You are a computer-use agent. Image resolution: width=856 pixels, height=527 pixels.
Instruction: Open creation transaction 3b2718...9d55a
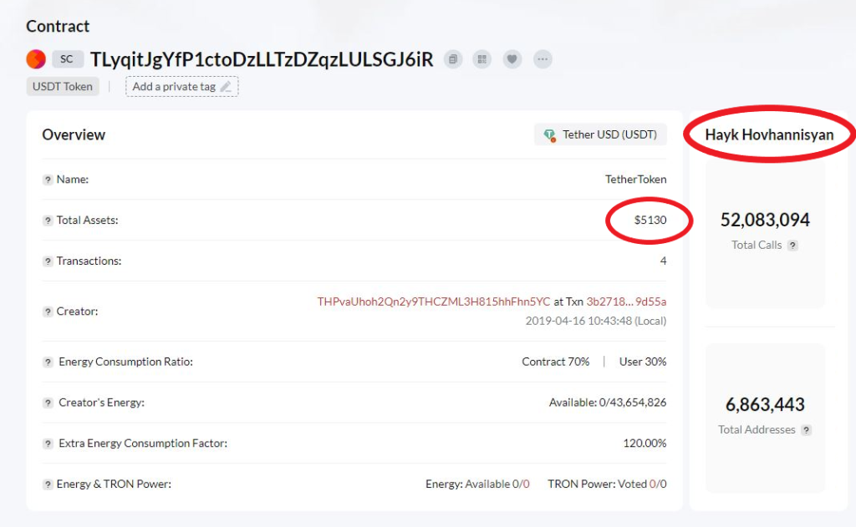pyautogui.click(x=626, y=302)
